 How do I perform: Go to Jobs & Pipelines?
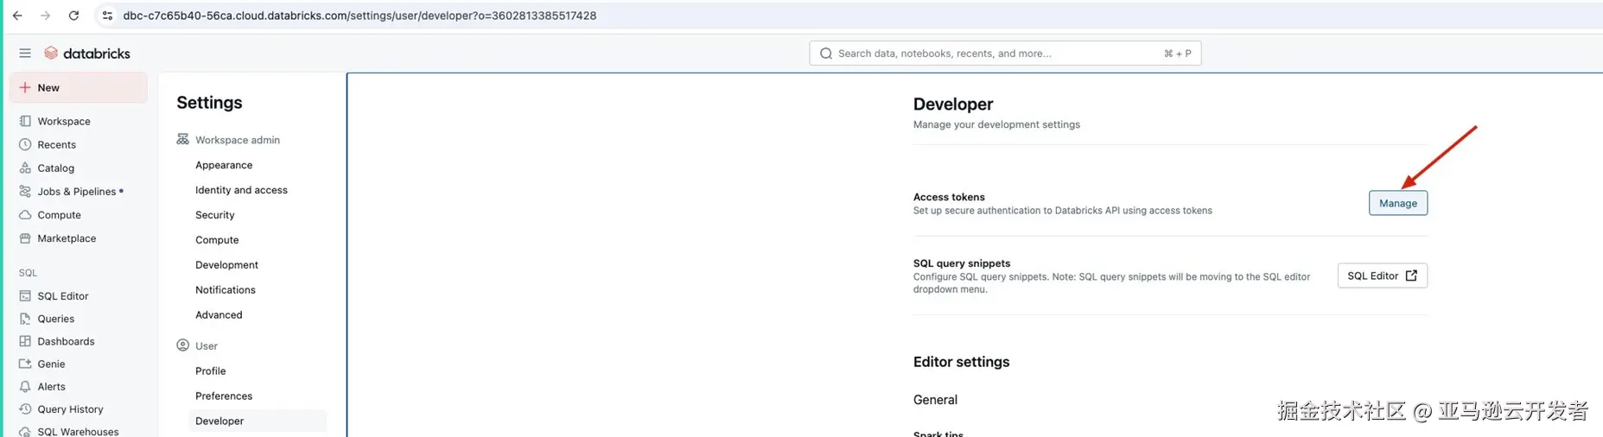point(76,192)
